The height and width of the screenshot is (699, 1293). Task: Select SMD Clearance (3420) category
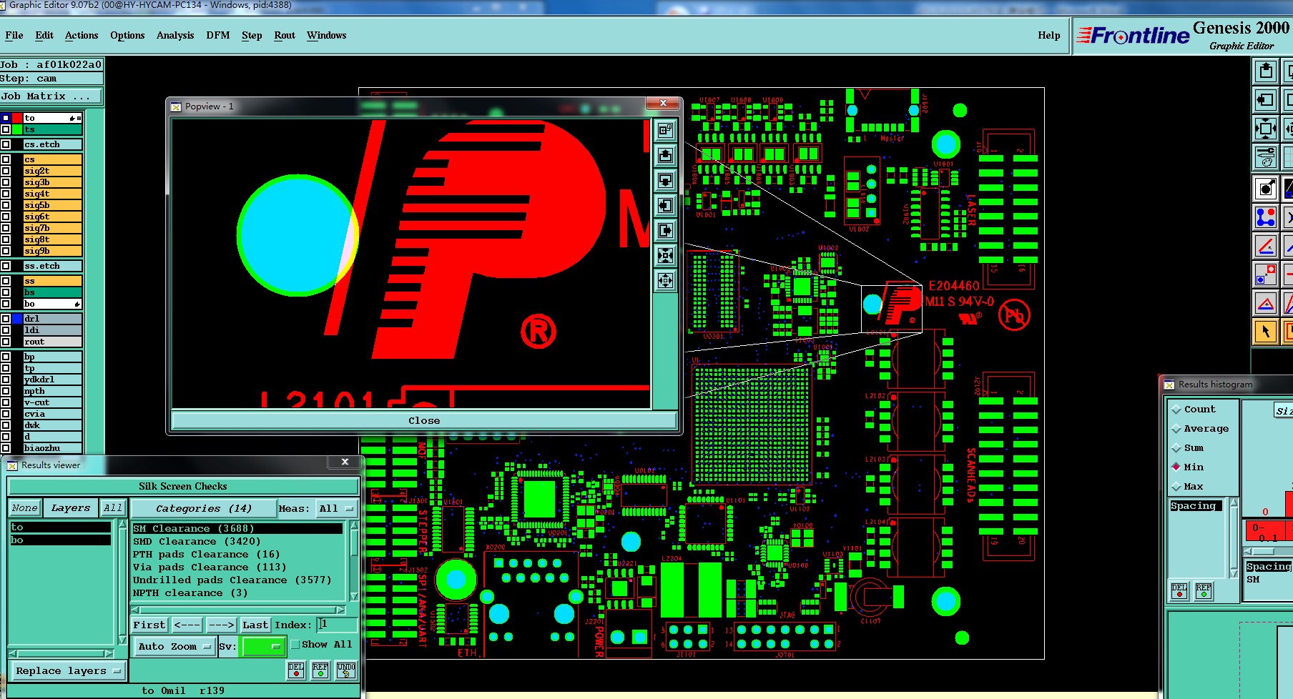pyautogui.click(x=238, y=541)
